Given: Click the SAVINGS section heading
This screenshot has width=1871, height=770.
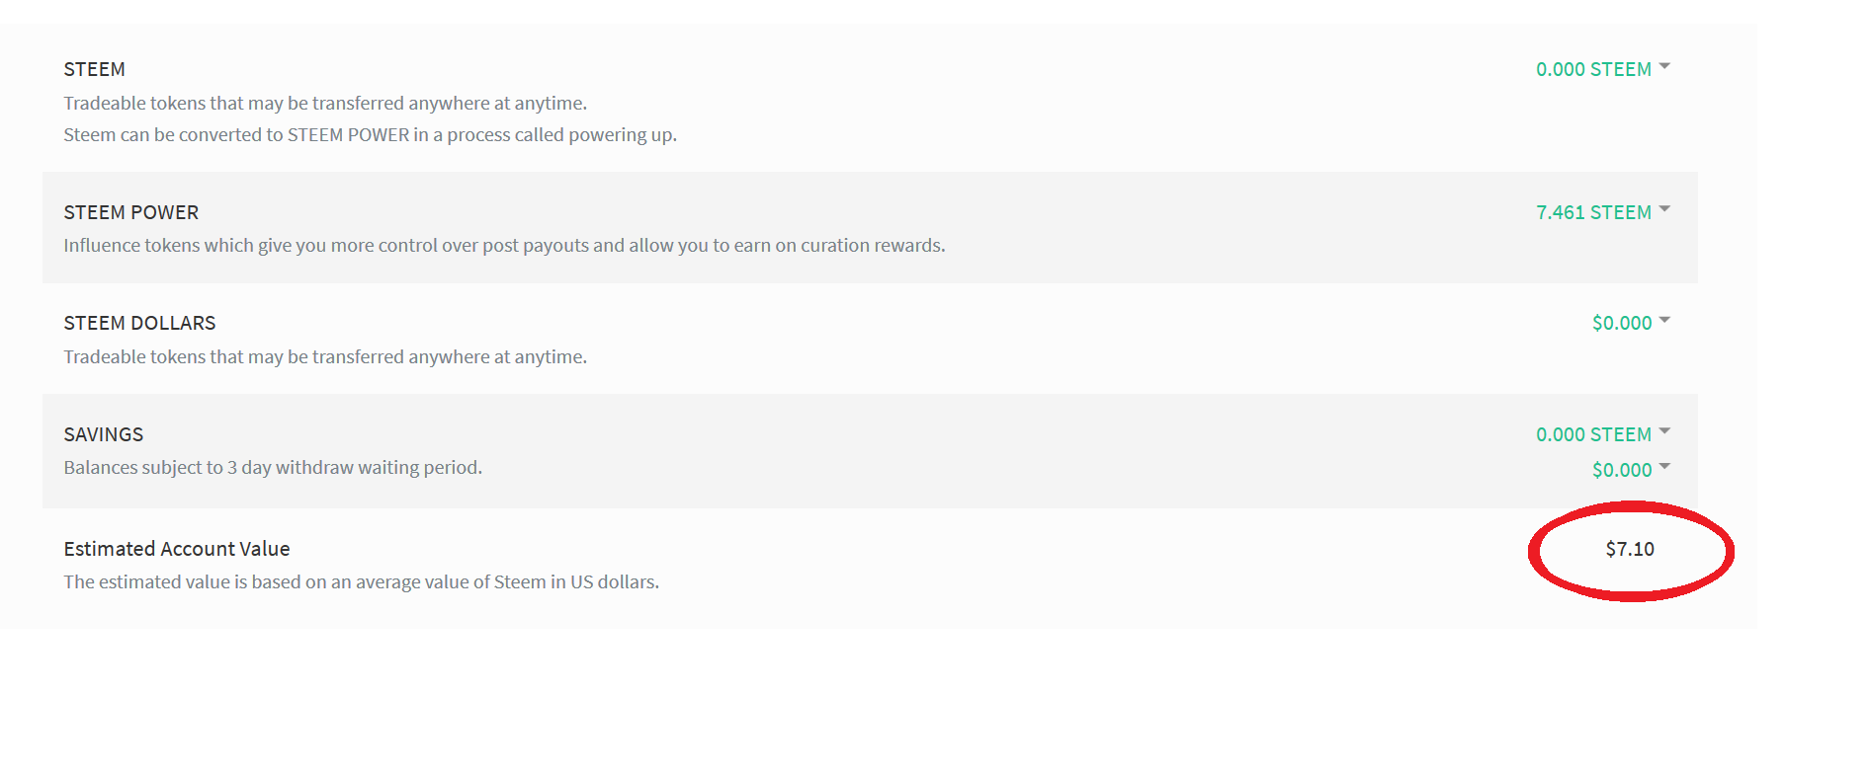Looking at the screenshot, I should (103, 434).
